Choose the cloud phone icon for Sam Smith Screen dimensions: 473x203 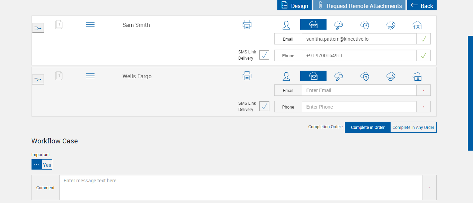pyautogui.click(x=391, y=25)
